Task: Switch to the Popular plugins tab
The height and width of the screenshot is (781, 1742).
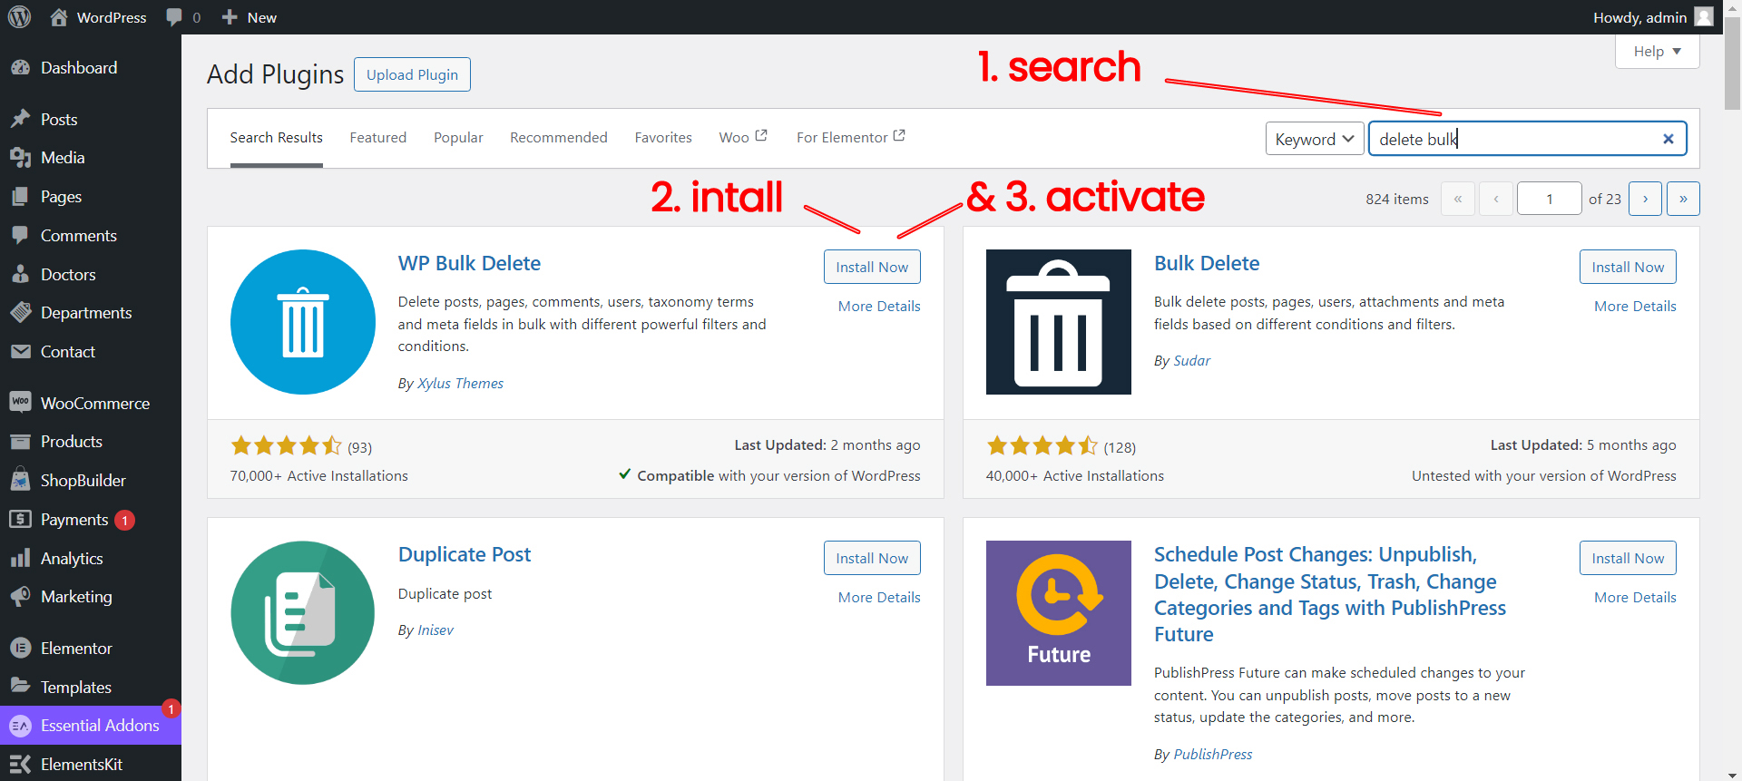Action: [x=458, y=138]
